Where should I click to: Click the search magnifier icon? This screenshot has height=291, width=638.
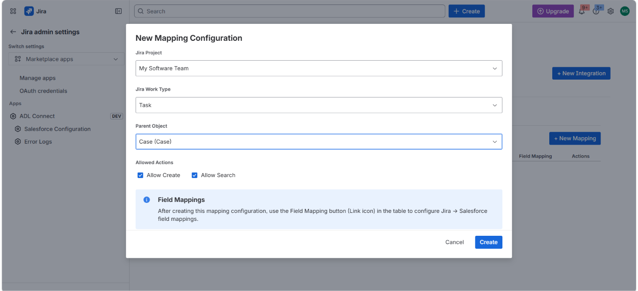point(141,11)
